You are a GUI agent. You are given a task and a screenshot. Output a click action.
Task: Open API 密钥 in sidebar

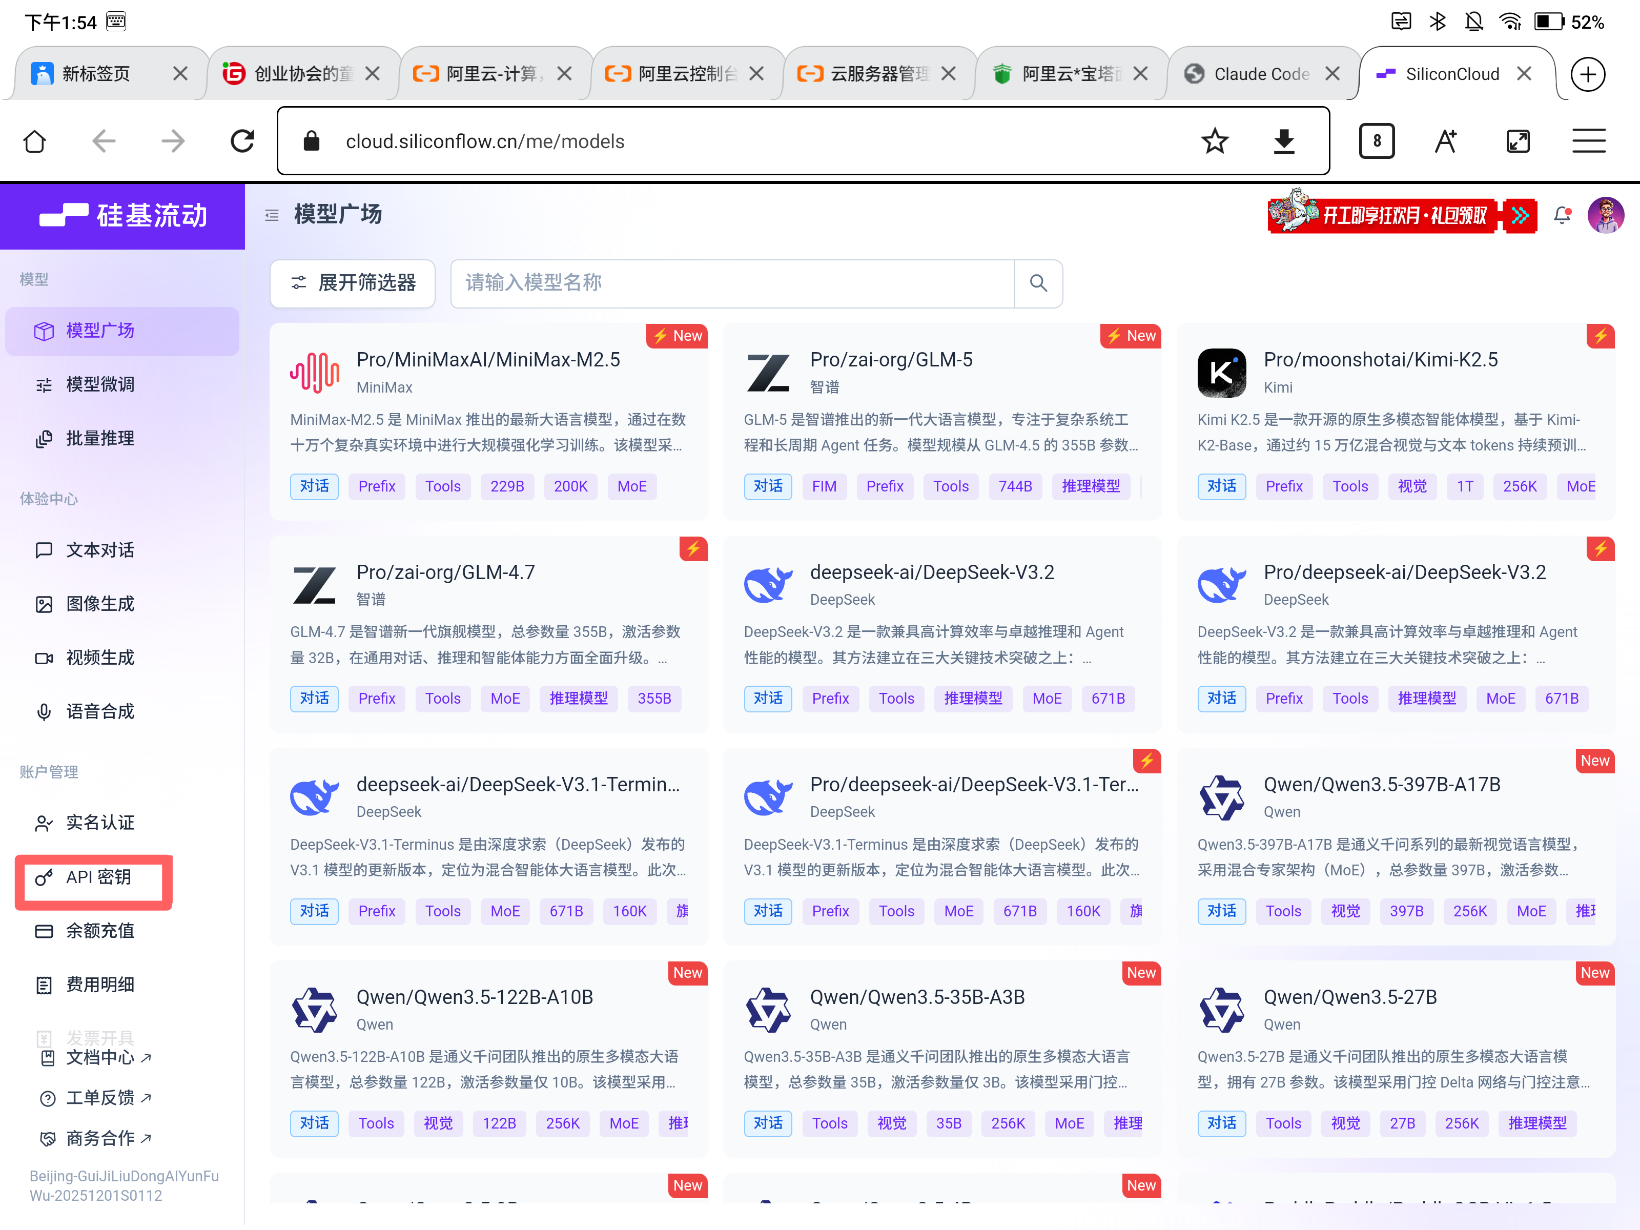pos(98,877)
